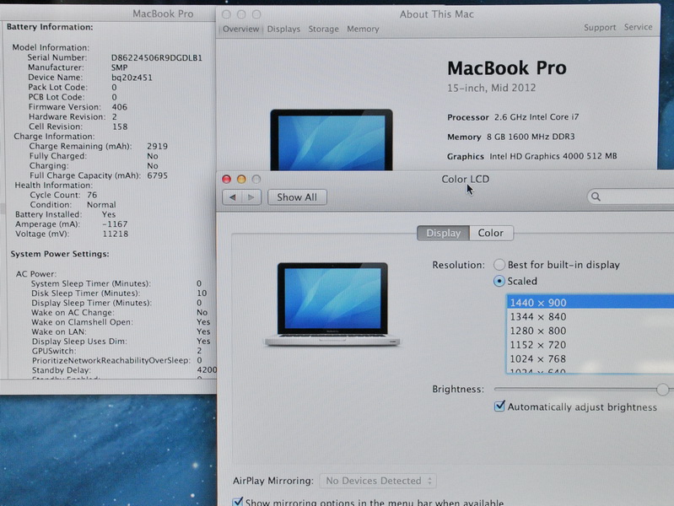Open the AirPlay Mirroring dropdown

click(x=378, y=481)
